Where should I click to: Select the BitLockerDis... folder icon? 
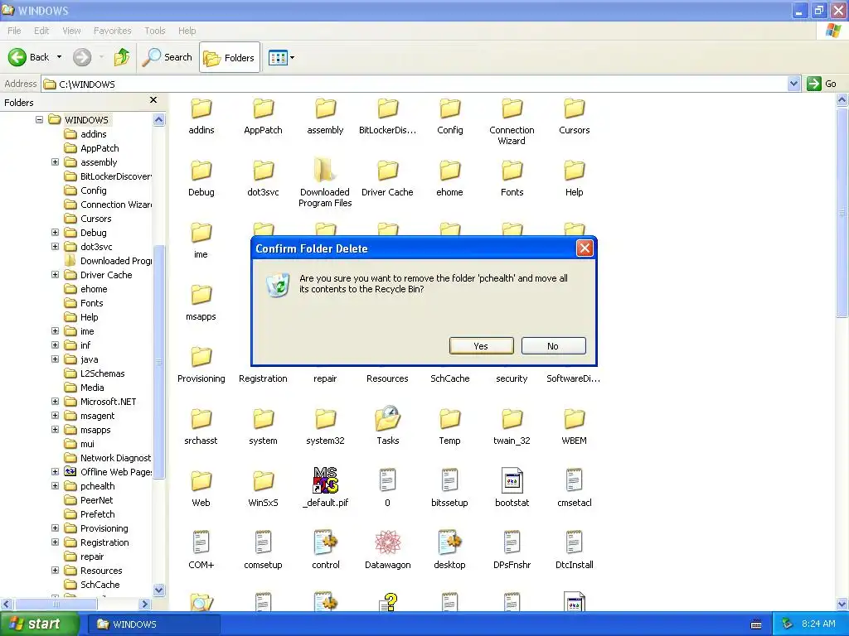point(388,109)
